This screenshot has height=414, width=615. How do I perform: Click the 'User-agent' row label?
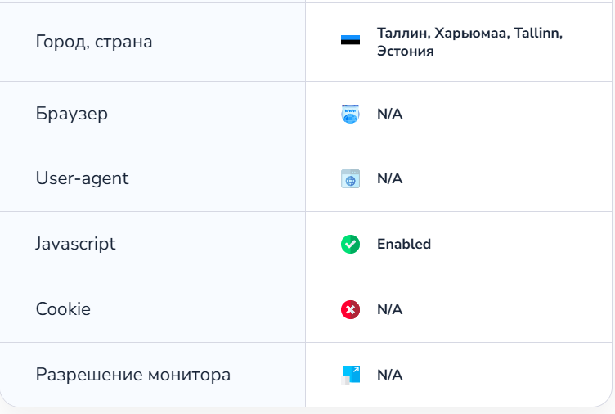click(83, 178)
